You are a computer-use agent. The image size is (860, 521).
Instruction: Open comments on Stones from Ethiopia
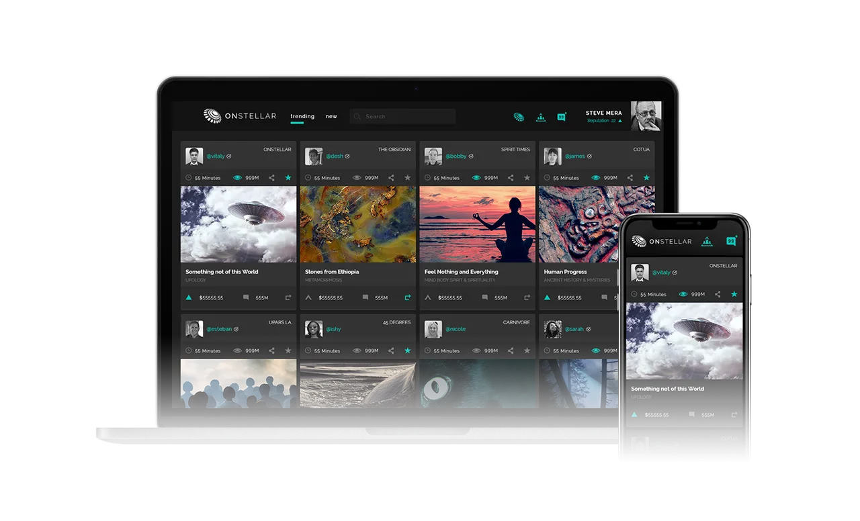point(365,297)
